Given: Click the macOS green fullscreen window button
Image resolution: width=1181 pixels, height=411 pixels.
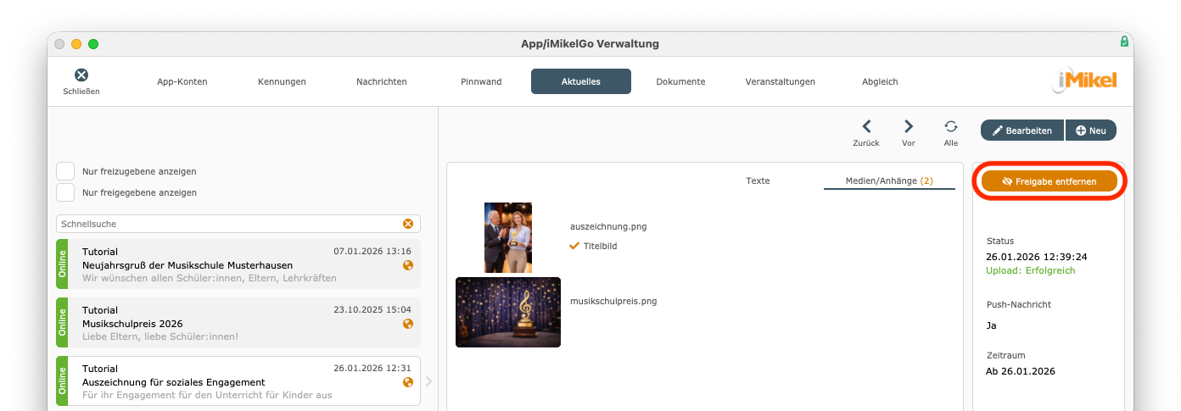Looking at the screenshot, I should click(x=93, y=44).
